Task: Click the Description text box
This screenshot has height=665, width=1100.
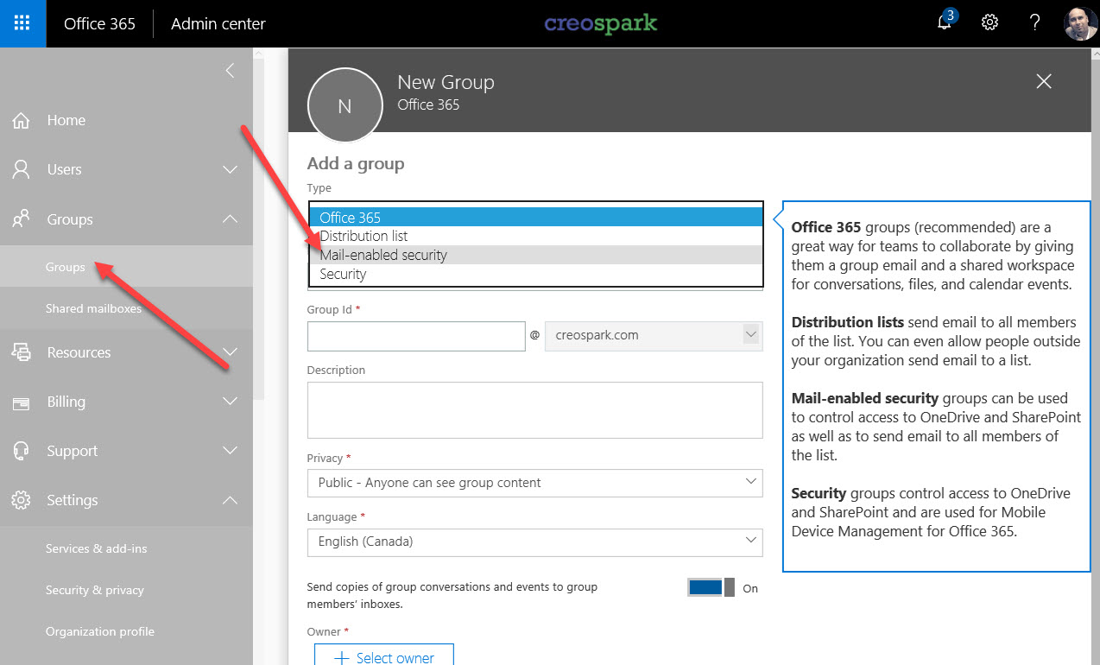Action: [534, 410]
